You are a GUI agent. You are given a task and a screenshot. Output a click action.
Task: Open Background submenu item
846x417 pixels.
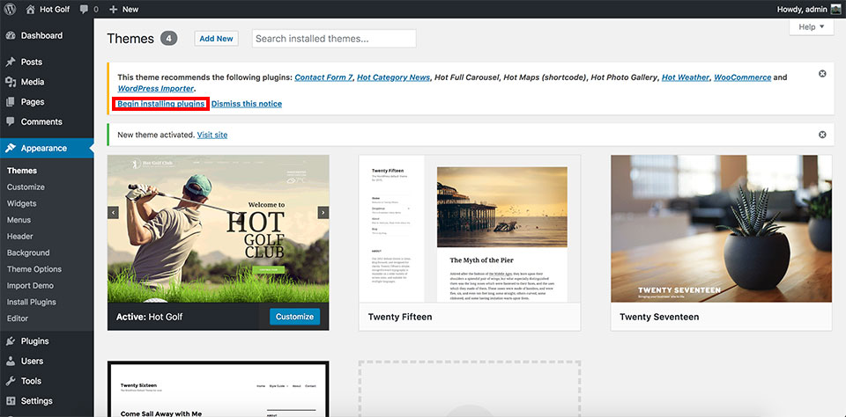[28, 252]
